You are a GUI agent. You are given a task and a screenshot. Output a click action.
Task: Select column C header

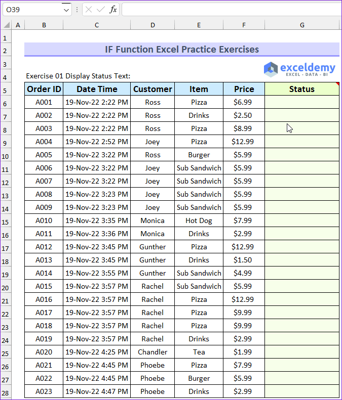pyautogui.click(x=97, y=25)
